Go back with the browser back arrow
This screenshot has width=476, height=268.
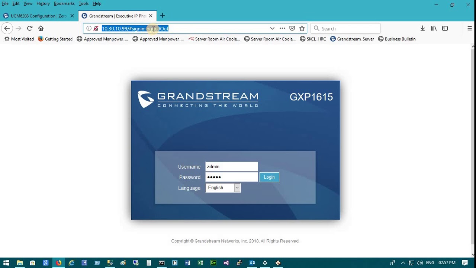[x=7, y=28]
